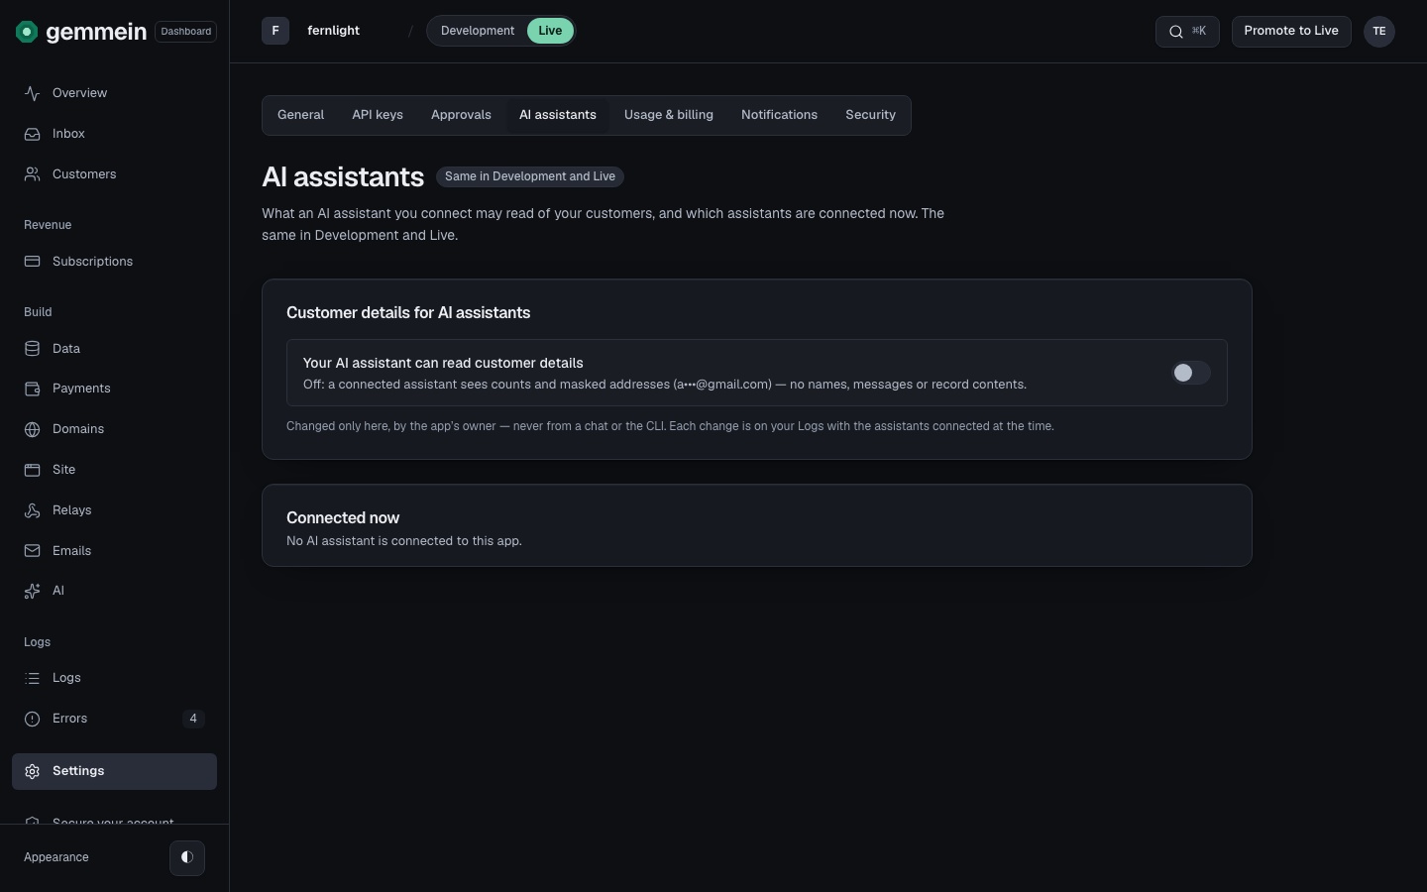Click the Errors count badge 4
The width and height of the screenshot is (1427, 892).
193,719
